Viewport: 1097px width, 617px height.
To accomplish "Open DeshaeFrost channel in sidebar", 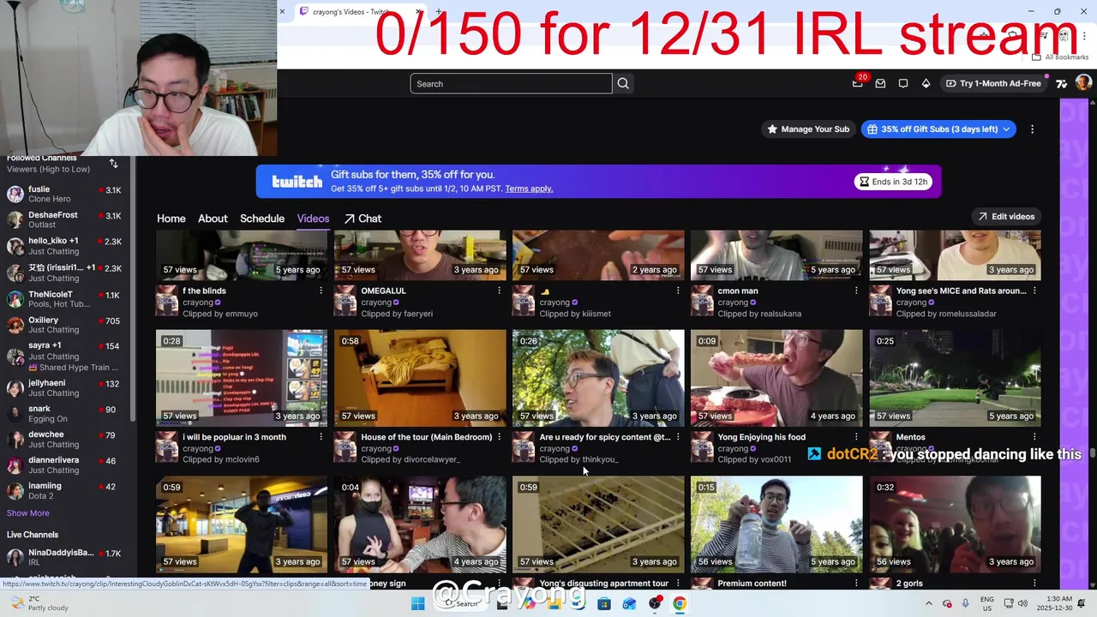I will (65, 219).
